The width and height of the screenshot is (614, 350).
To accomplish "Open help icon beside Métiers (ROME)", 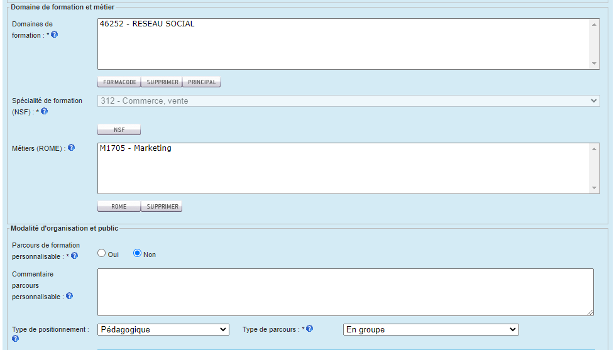I will pos(71,148).
